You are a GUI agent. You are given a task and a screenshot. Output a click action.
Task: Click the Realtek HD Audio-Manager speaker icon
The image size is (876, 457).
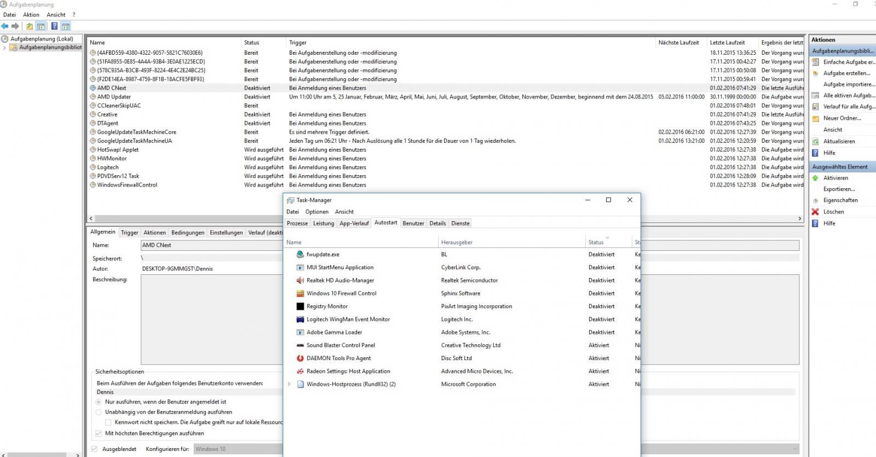coord(300,280)
